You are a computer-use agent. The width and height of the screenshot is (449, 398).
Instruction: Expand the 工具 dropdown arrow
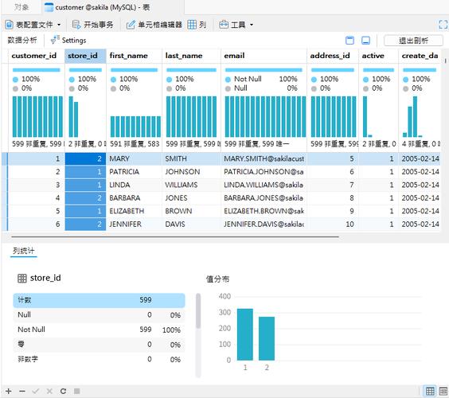tap(252, 25)
